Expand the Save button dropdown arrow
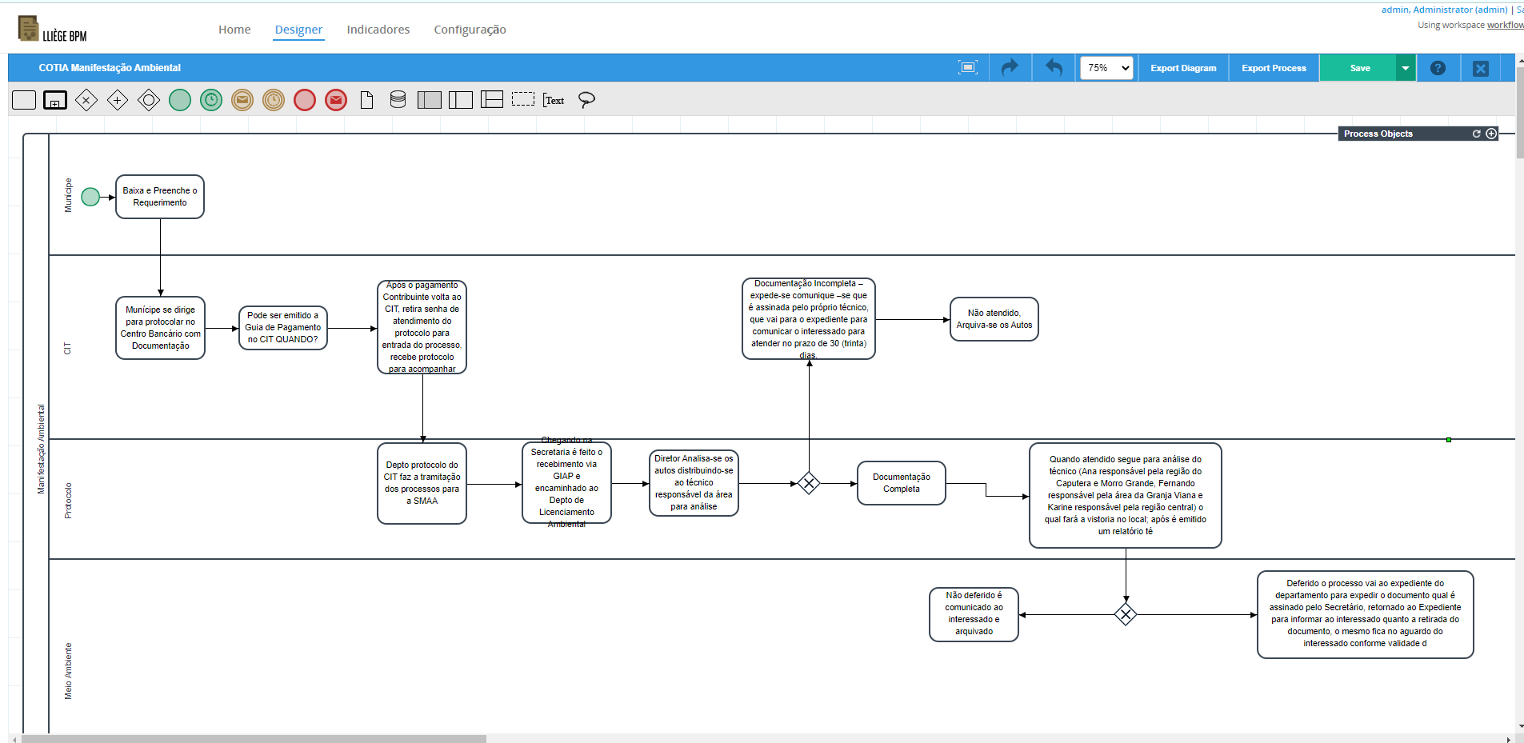 1406,68
